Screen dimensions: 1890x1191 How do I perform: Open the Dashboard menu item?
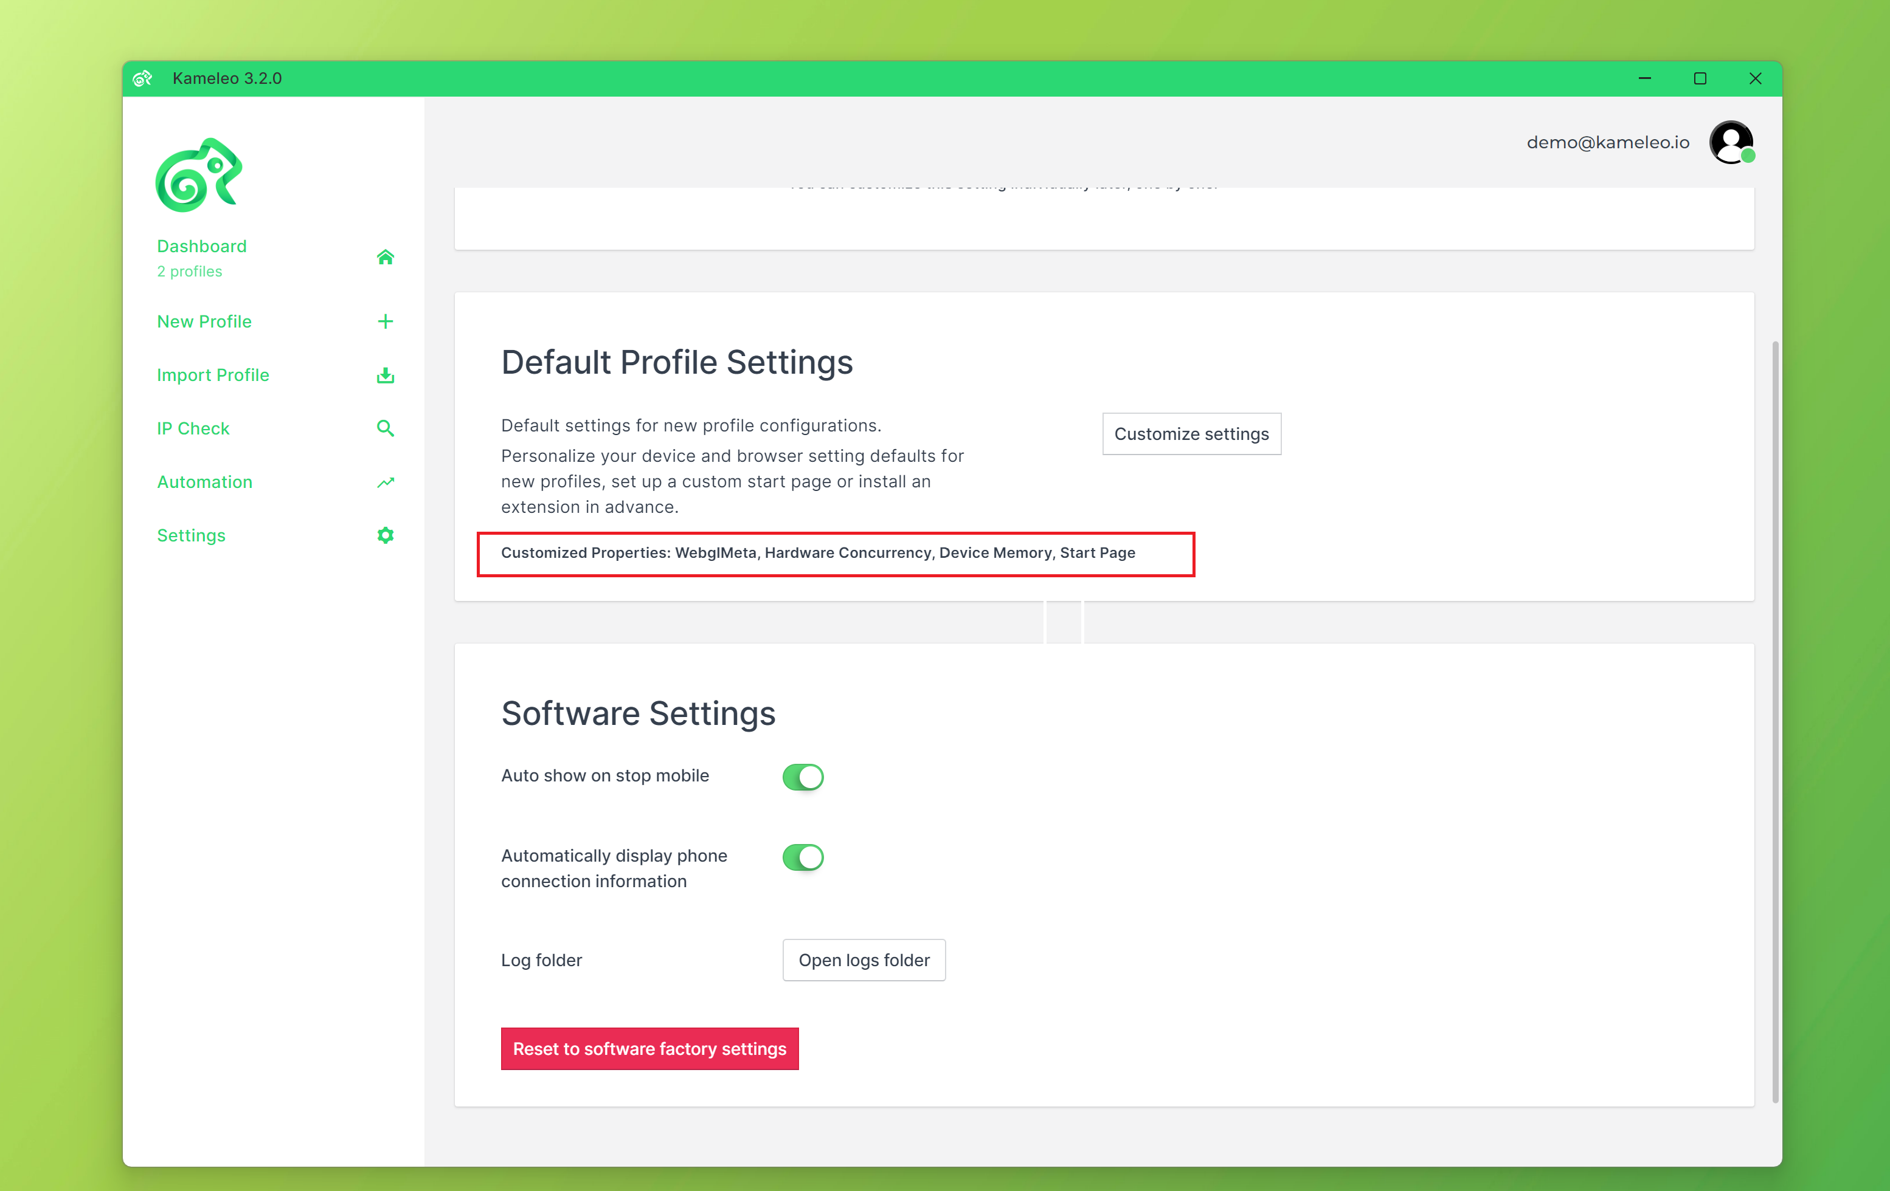click(x=202, y=246)
